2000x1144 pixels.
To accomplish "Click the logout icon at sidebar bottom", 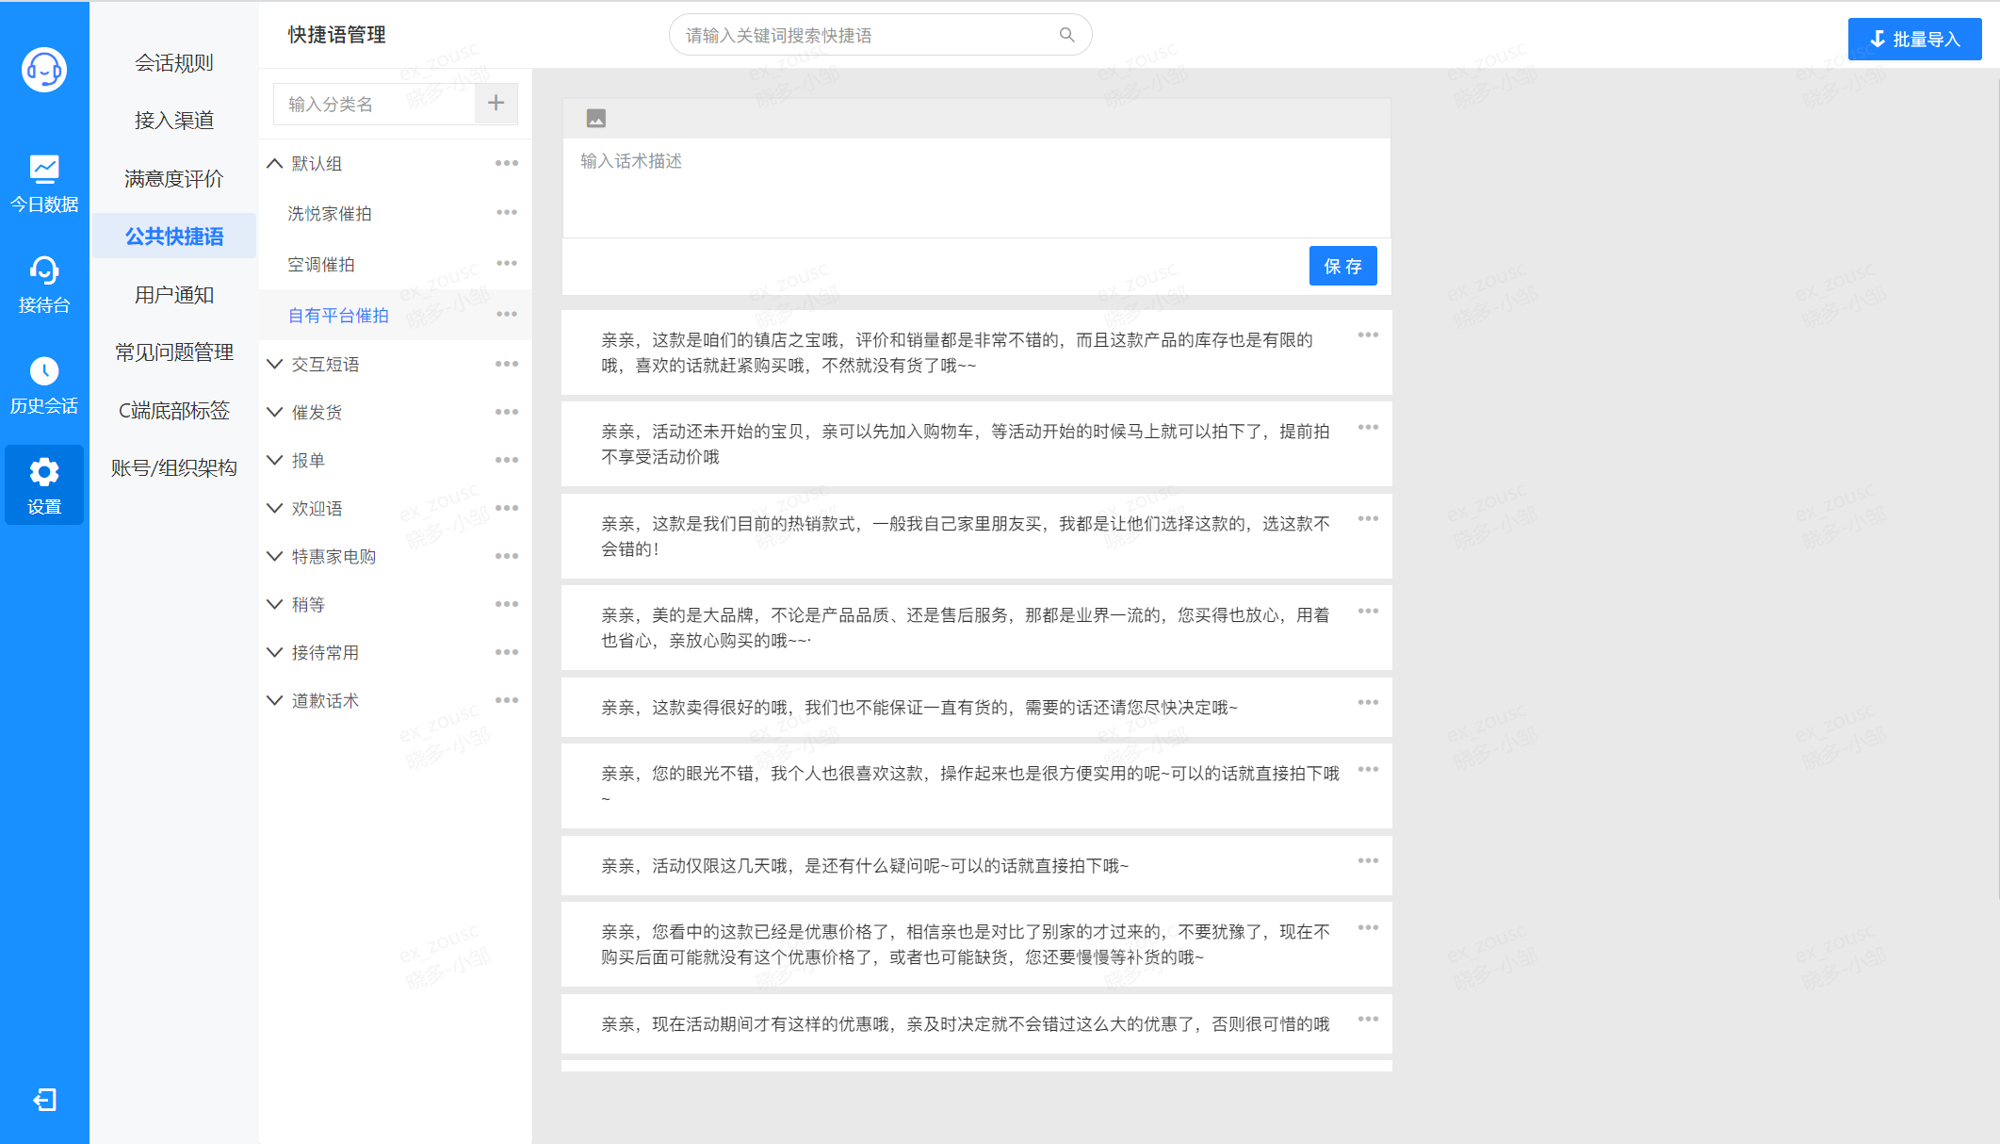I will [44, 1100].
